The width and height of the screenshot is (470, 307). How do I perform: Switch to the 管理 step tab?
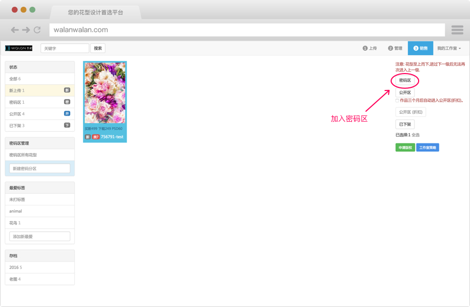(395, 48)
